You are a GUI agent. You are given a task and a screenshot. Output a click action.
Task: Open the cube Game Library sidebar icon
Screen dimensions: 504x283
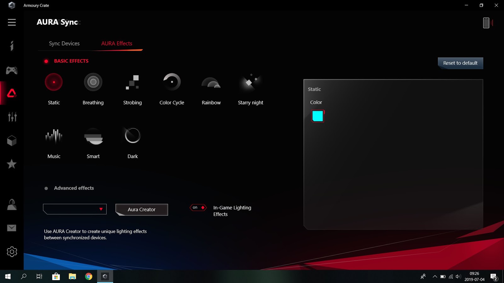click(12, 141)
